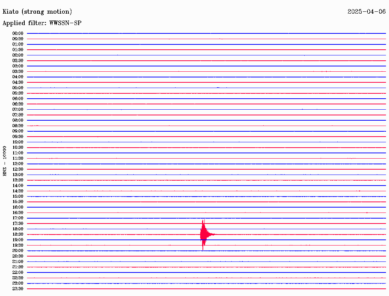This screenshot has height=296, width=389.
Task: Select the 19:30 time label
Action: [18, 245]
